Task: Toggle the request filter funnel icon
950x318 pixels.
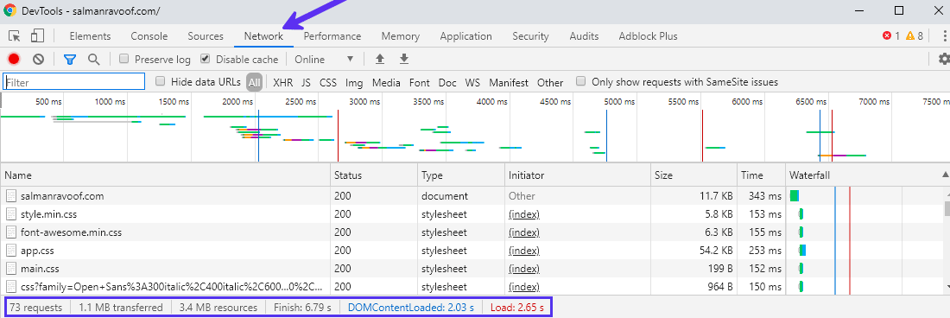Action: (x=70, y=59)
